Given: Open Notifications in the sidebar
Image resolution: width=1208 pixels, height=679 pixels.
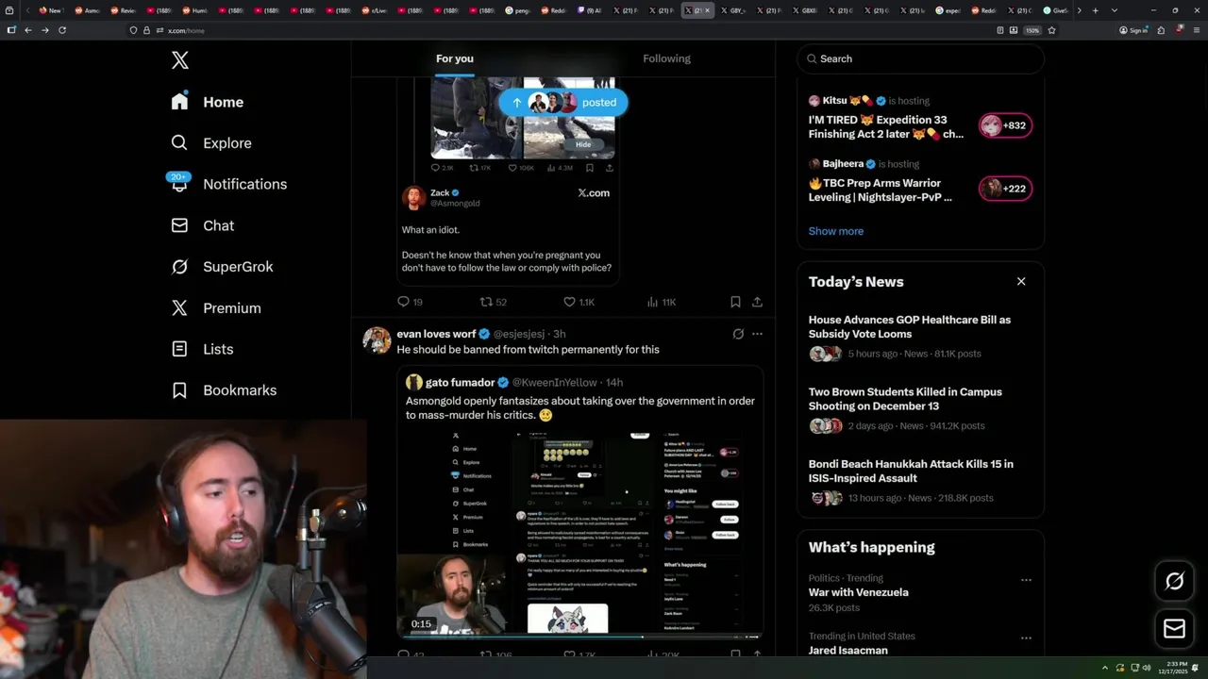Looking at the screenshot, I should [228, 184].
